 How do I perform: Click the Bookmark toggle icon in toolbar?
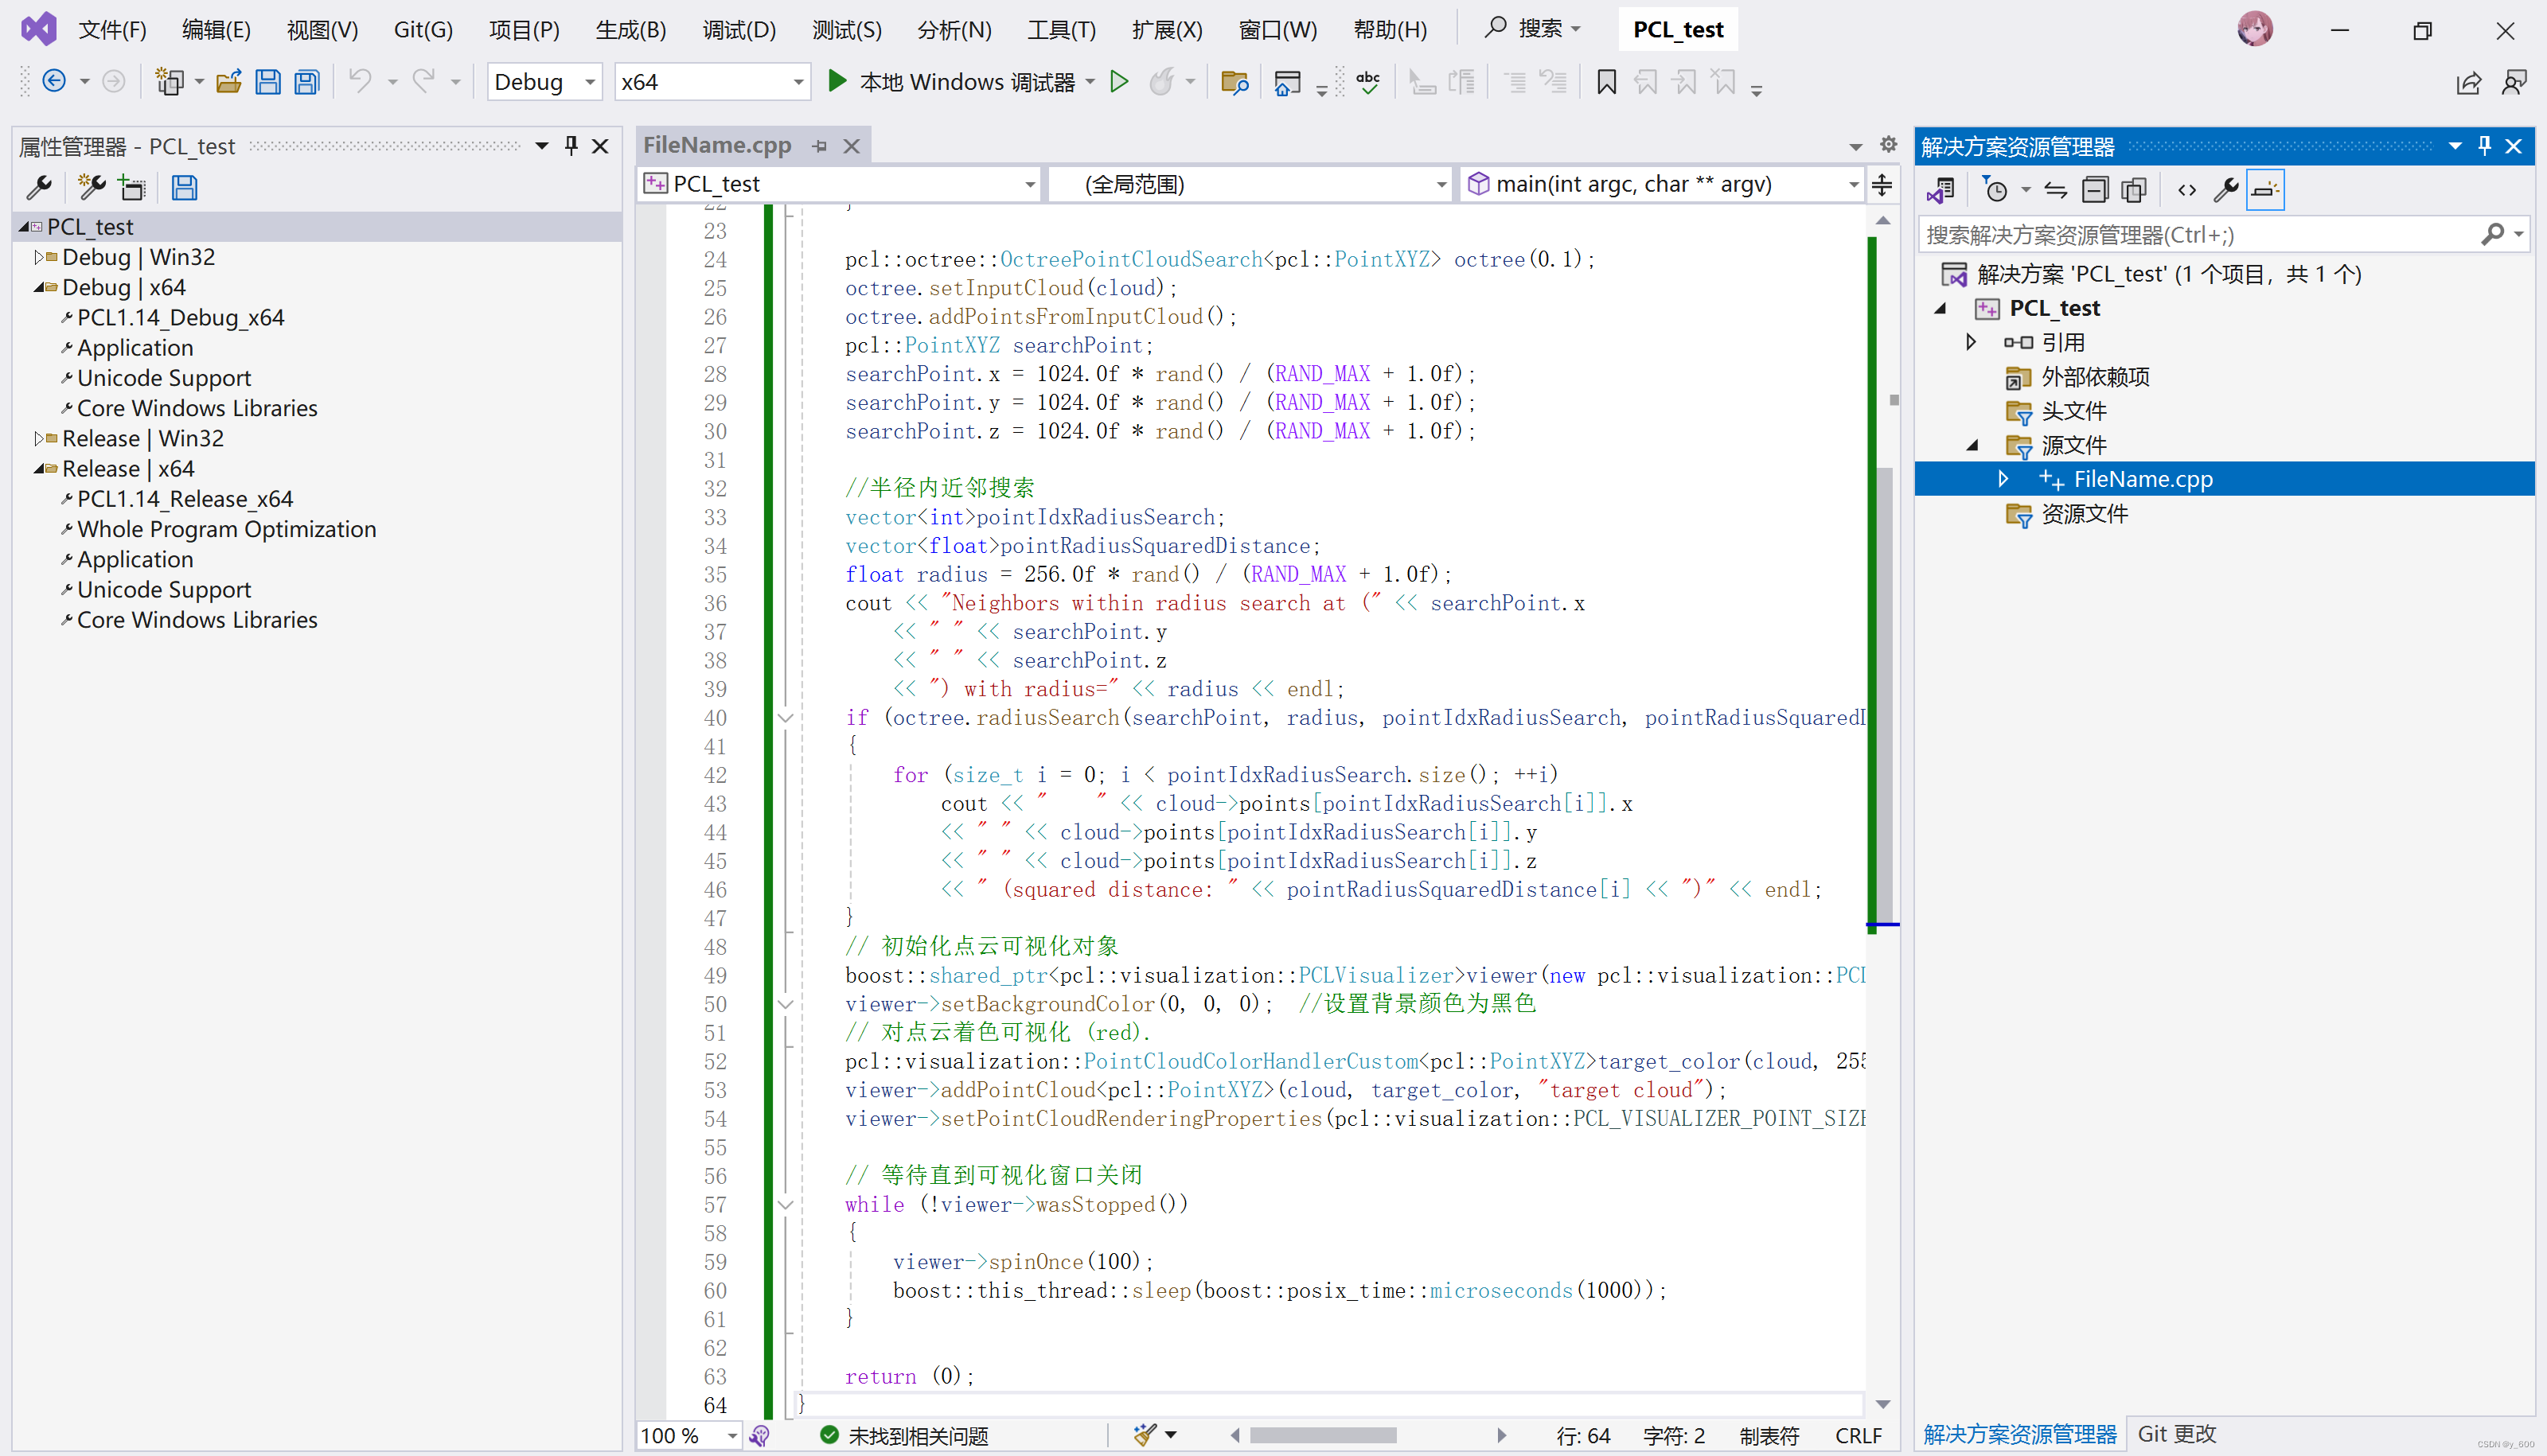(1605, 82)
